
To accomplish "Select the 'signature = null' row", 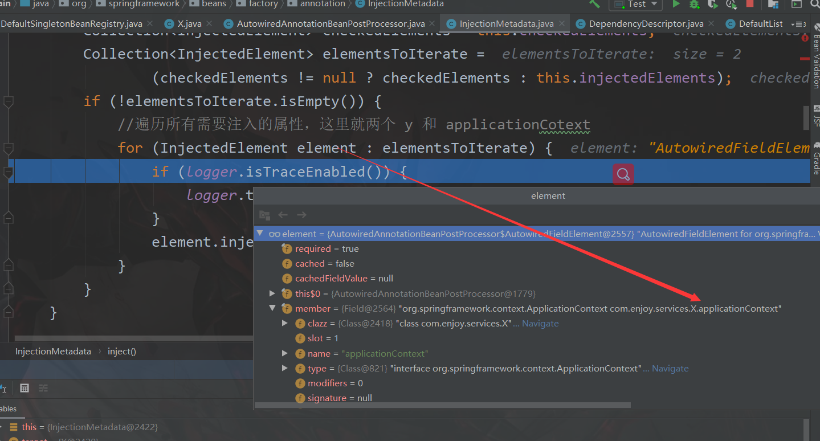I will [x=537, y=398].
